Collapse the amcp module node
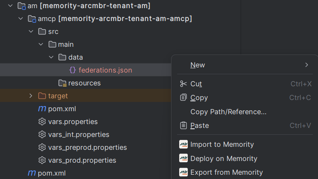This screenshot has height=179, width=318. click(x=21, y=18)
